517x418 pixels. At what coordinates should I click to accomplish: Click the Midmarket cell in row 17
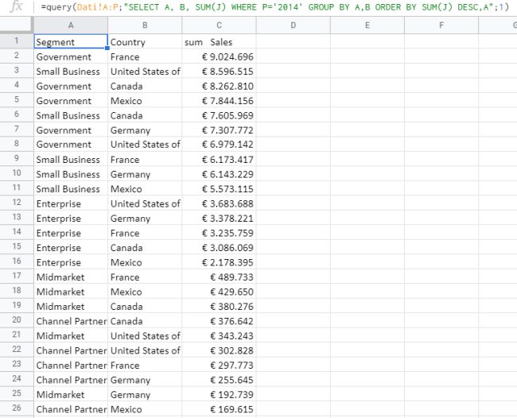coord(70,277)
